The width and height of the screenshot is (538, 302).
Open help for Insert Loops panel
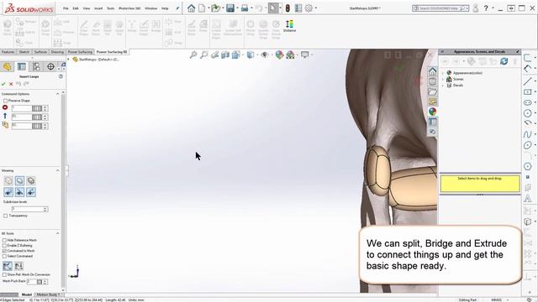61,76
